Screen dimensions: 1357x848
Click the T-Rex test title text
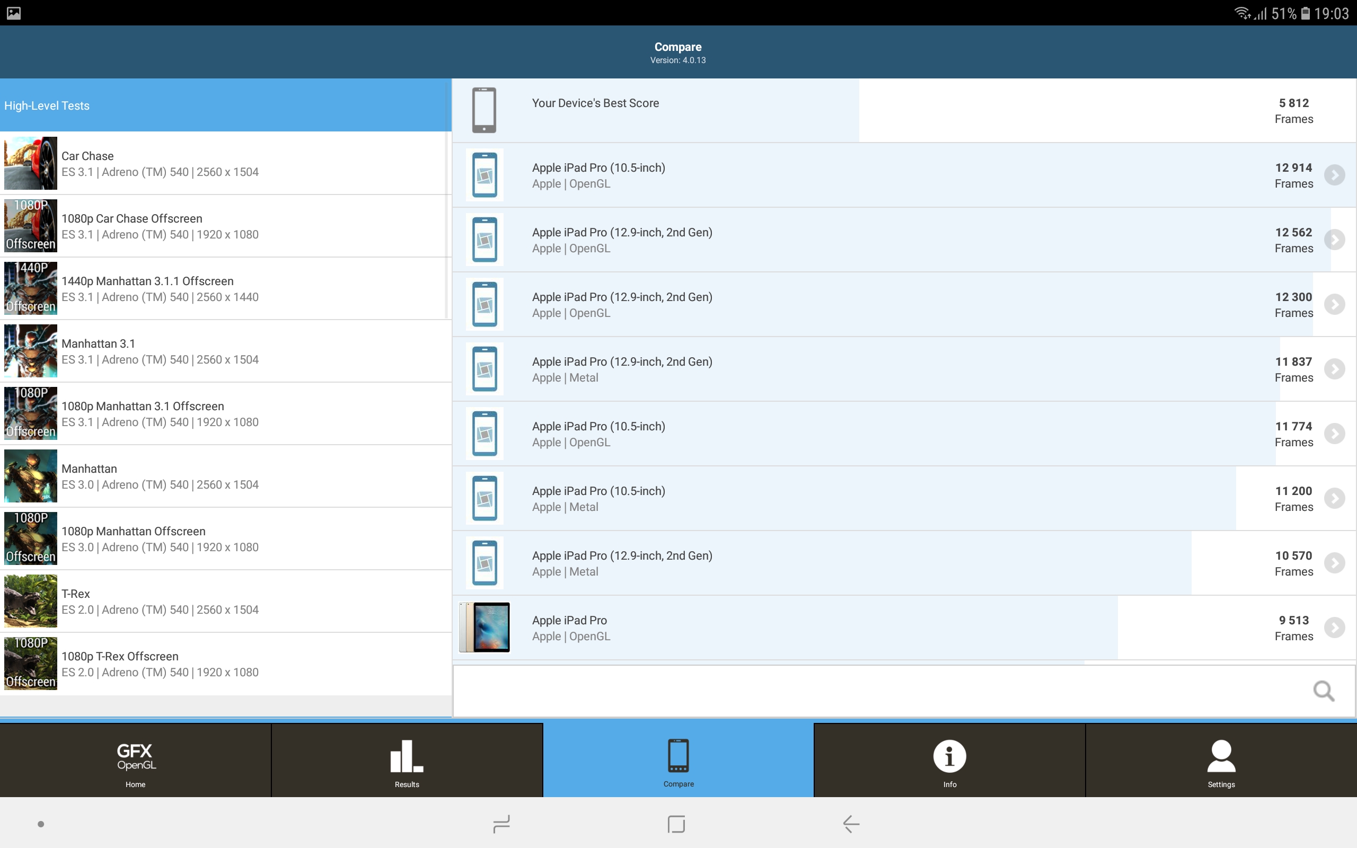(x=76, y=594)
